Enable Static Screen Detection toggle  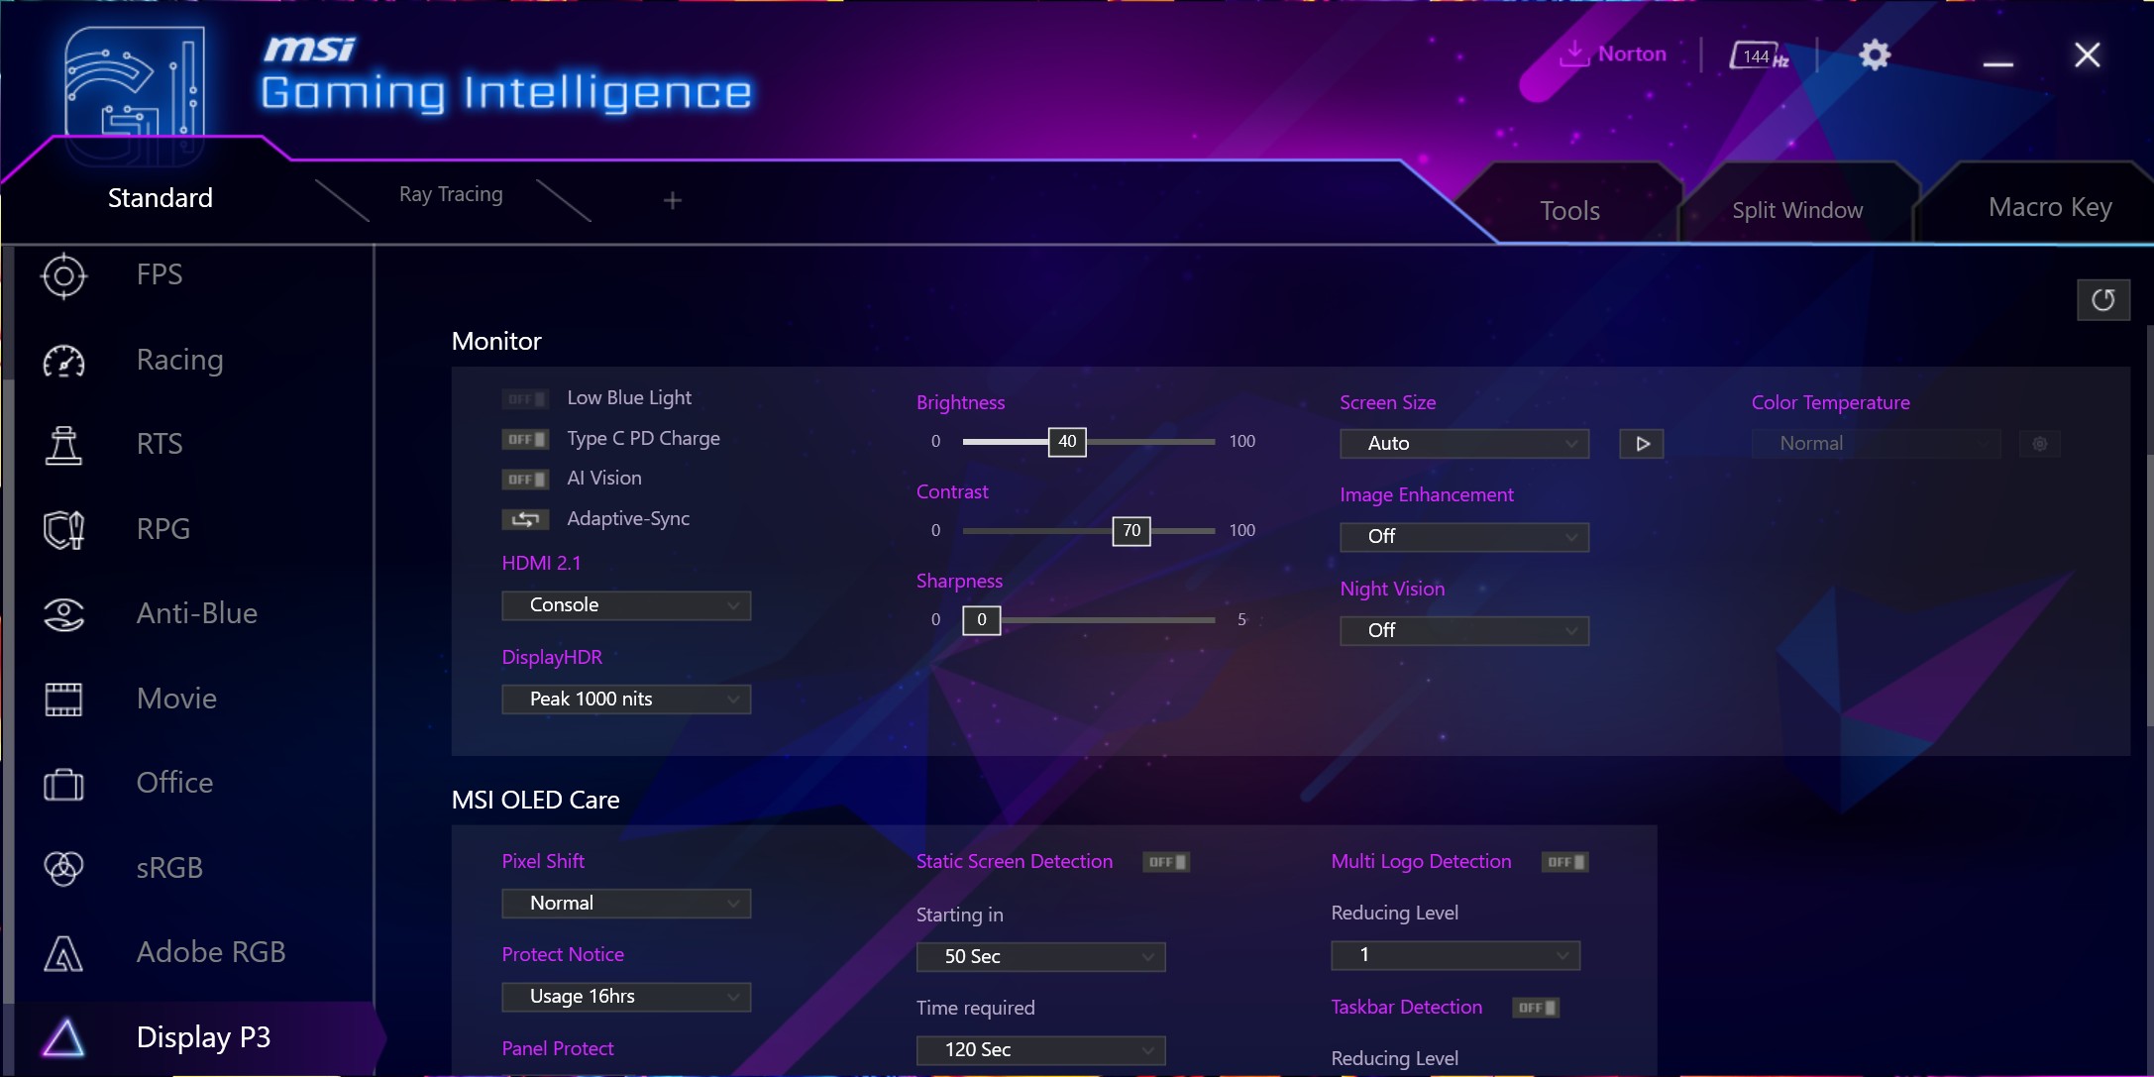click(1165, 862)
